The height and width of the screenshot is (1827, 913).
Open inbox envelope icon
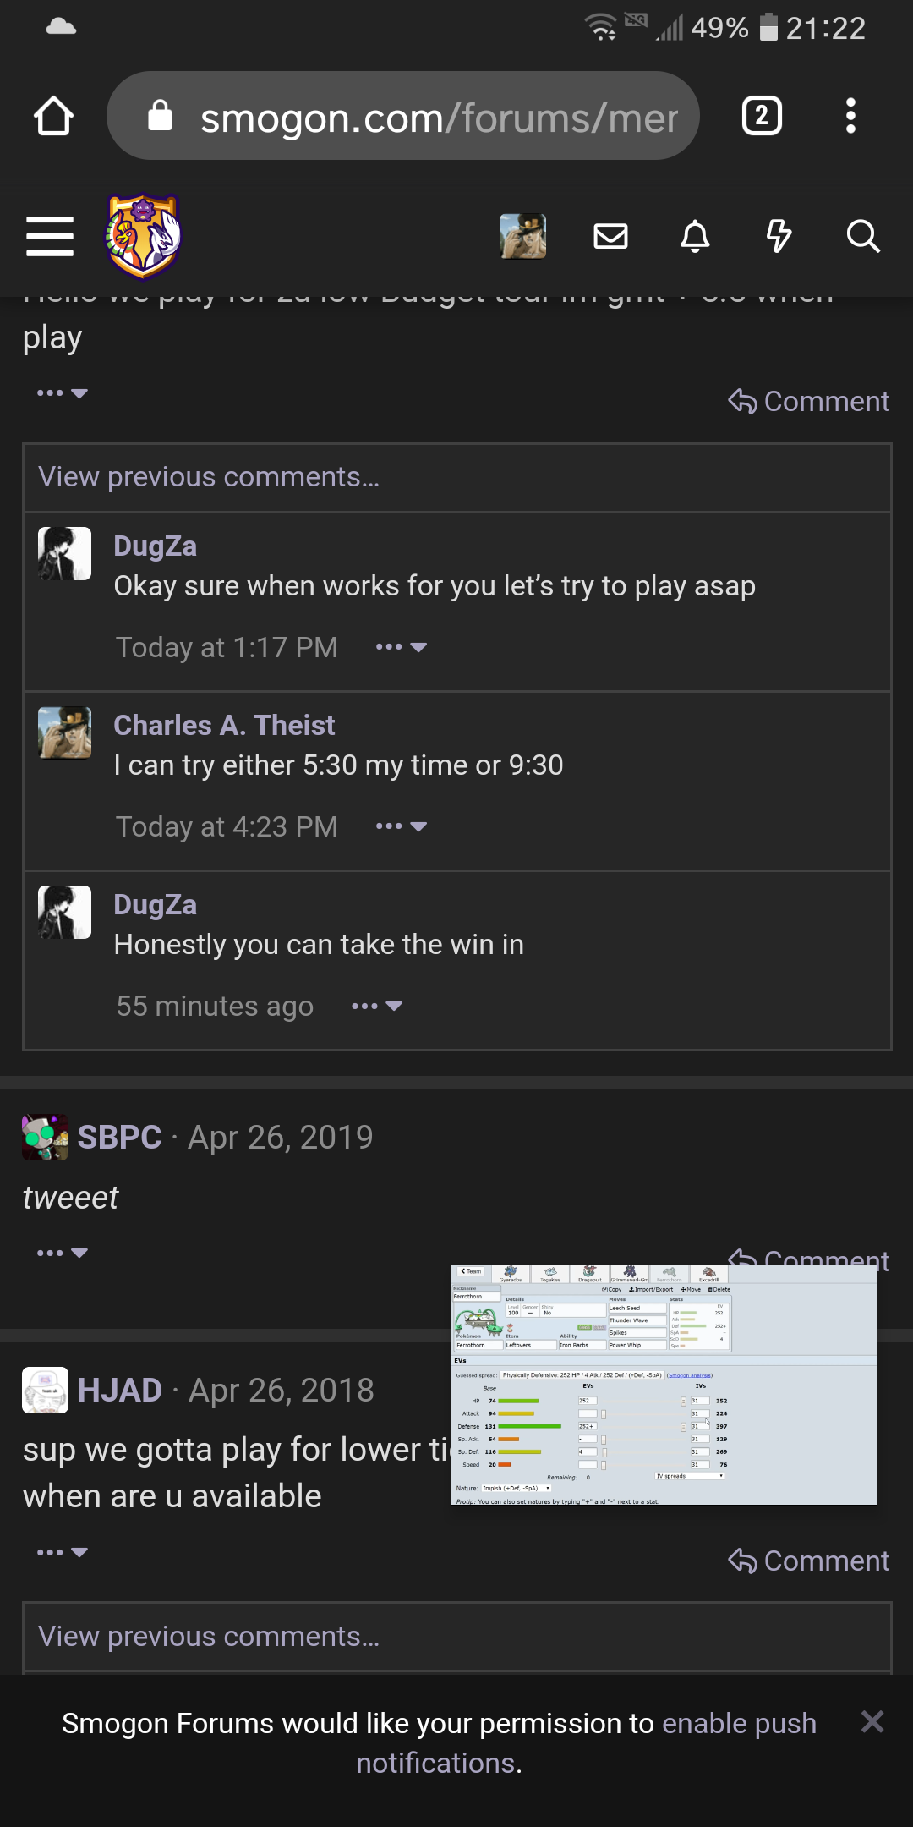(x=610, y=236)
